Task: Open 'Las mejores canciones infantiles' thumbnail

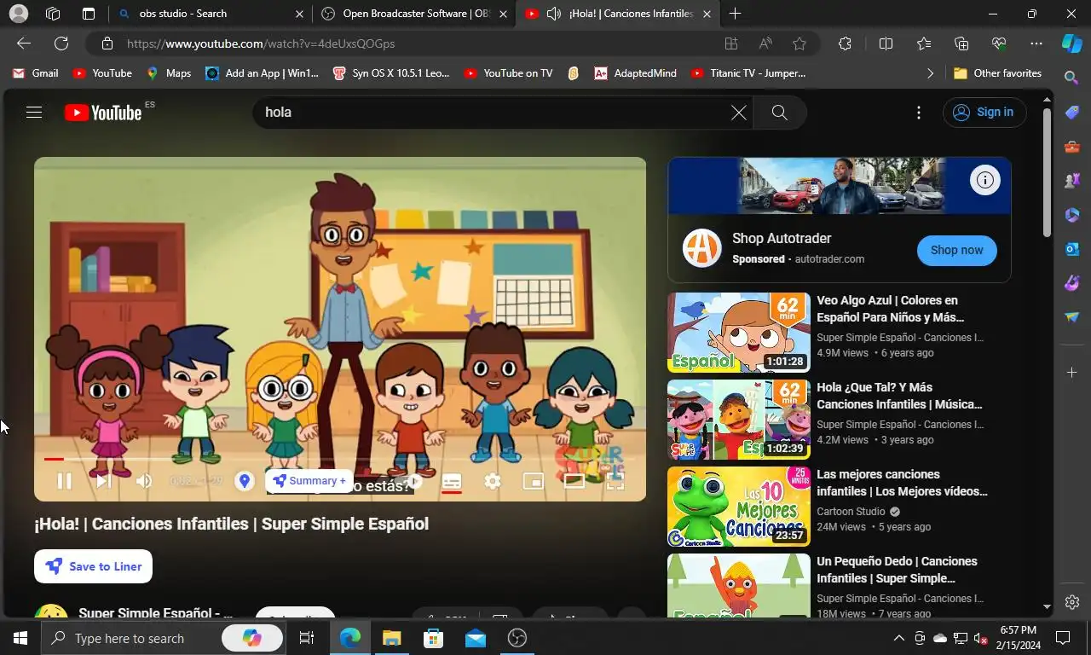Action: click(739, 507)
